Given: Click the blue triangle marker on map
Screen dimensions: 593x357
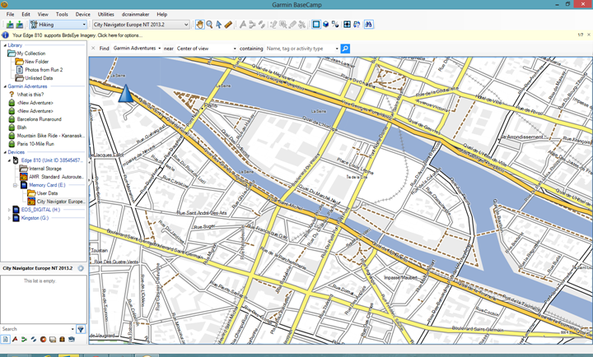Looking at the screenshot, I should (126, 93).
